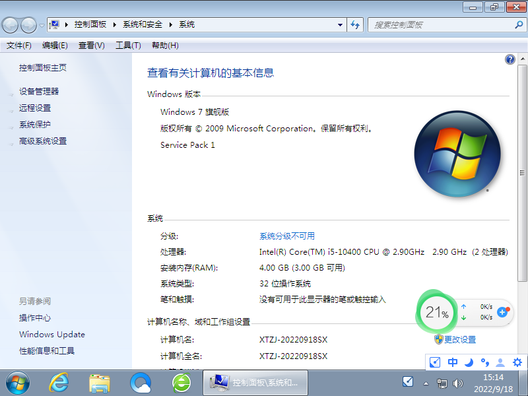
Task: Click the input method checkmark logo icon
Action: coord(435,362)
